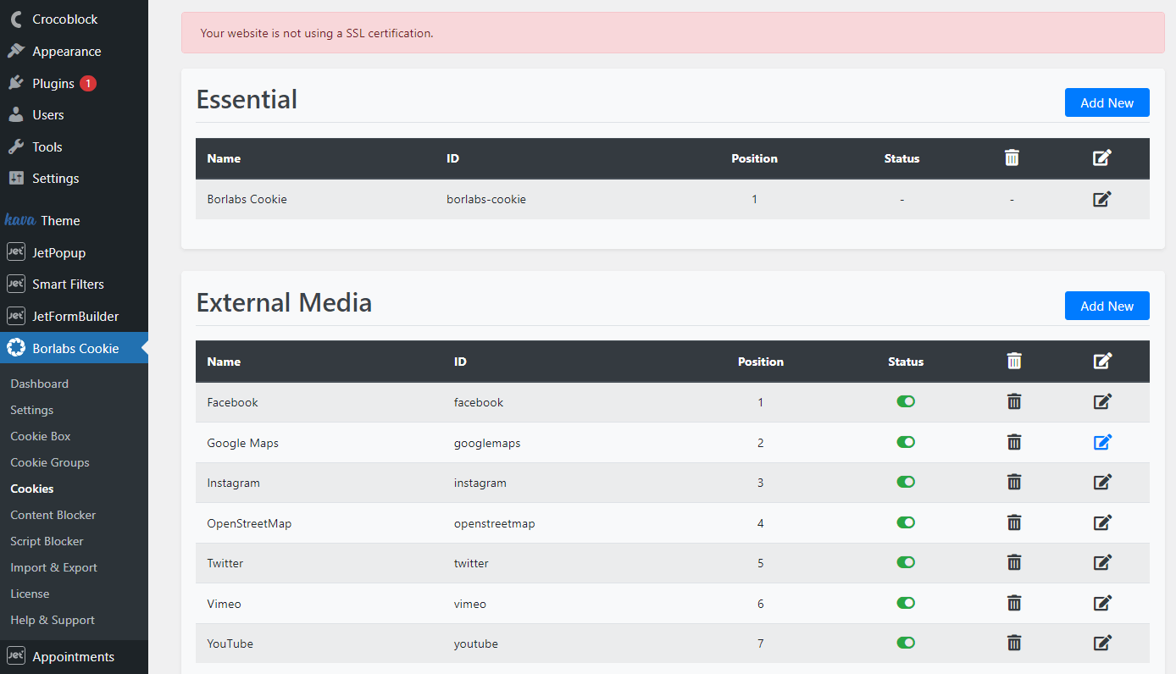Click the 'googlemaps' ID cell

pyautogui.click(x=487, y=443)
